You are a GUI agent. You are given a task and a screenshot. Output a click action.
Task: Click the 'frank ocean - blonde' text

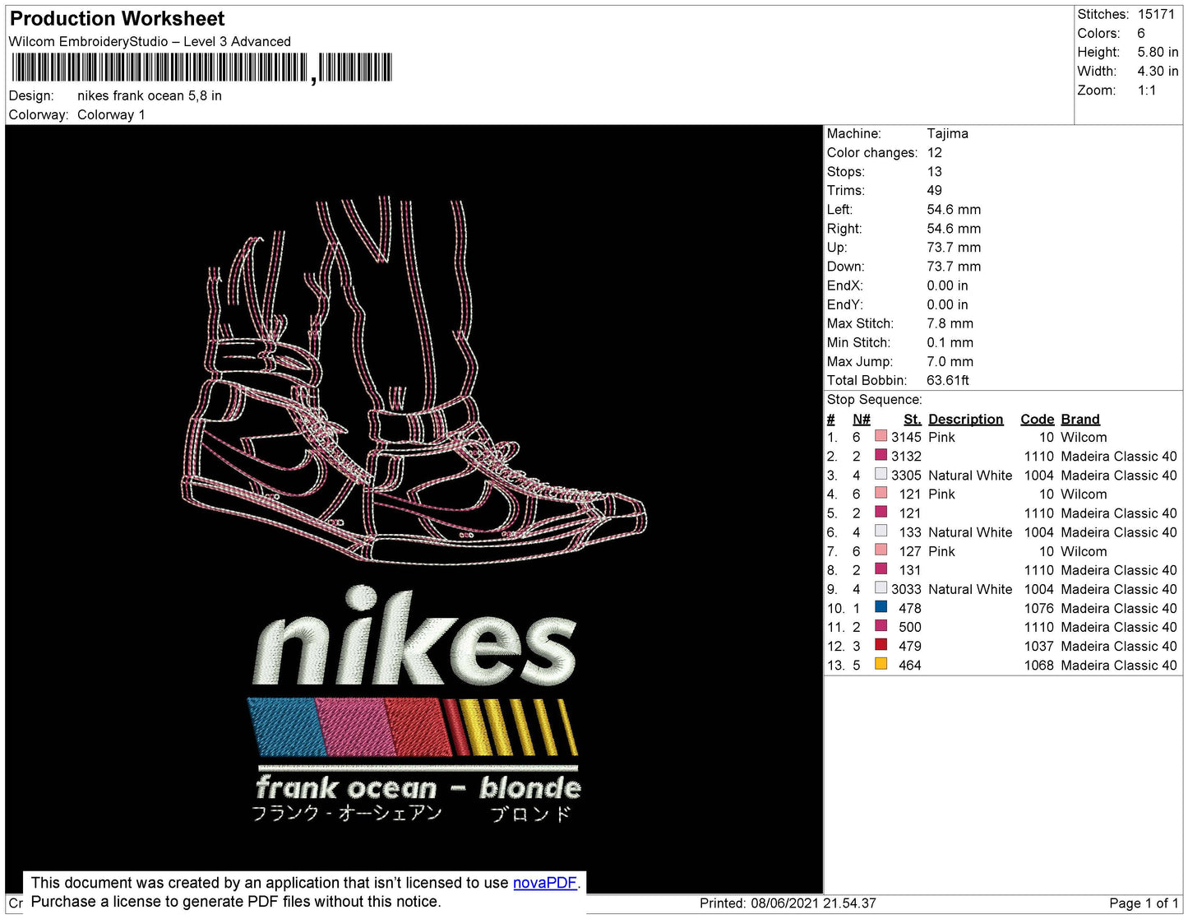(418, 787)
